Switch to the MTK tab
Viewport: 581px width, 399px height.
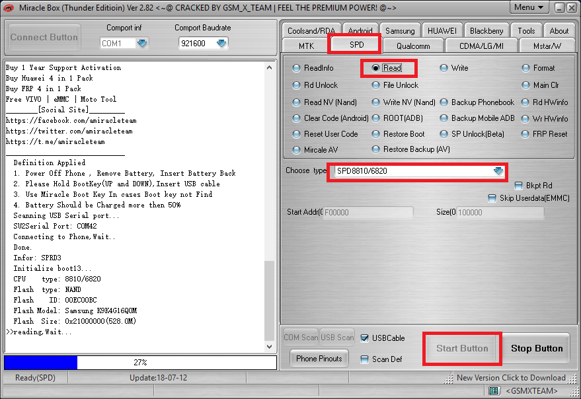(306, 46)
